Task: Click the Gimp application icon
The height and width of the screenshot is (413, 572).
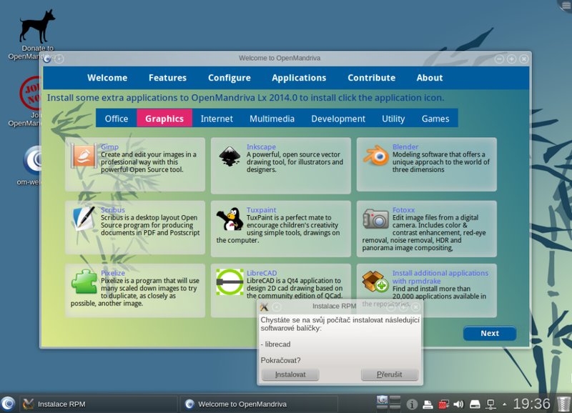Action: (x=84, y=156)
